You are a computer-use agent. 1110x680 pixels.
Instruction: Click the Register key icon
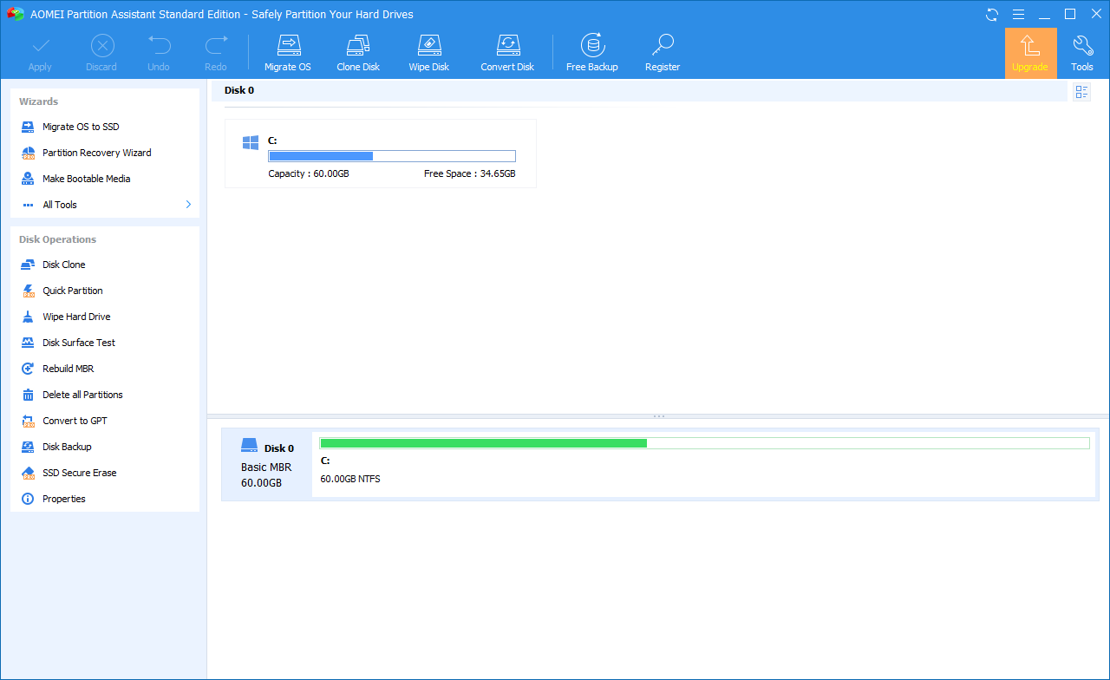(x=663, y=45)
